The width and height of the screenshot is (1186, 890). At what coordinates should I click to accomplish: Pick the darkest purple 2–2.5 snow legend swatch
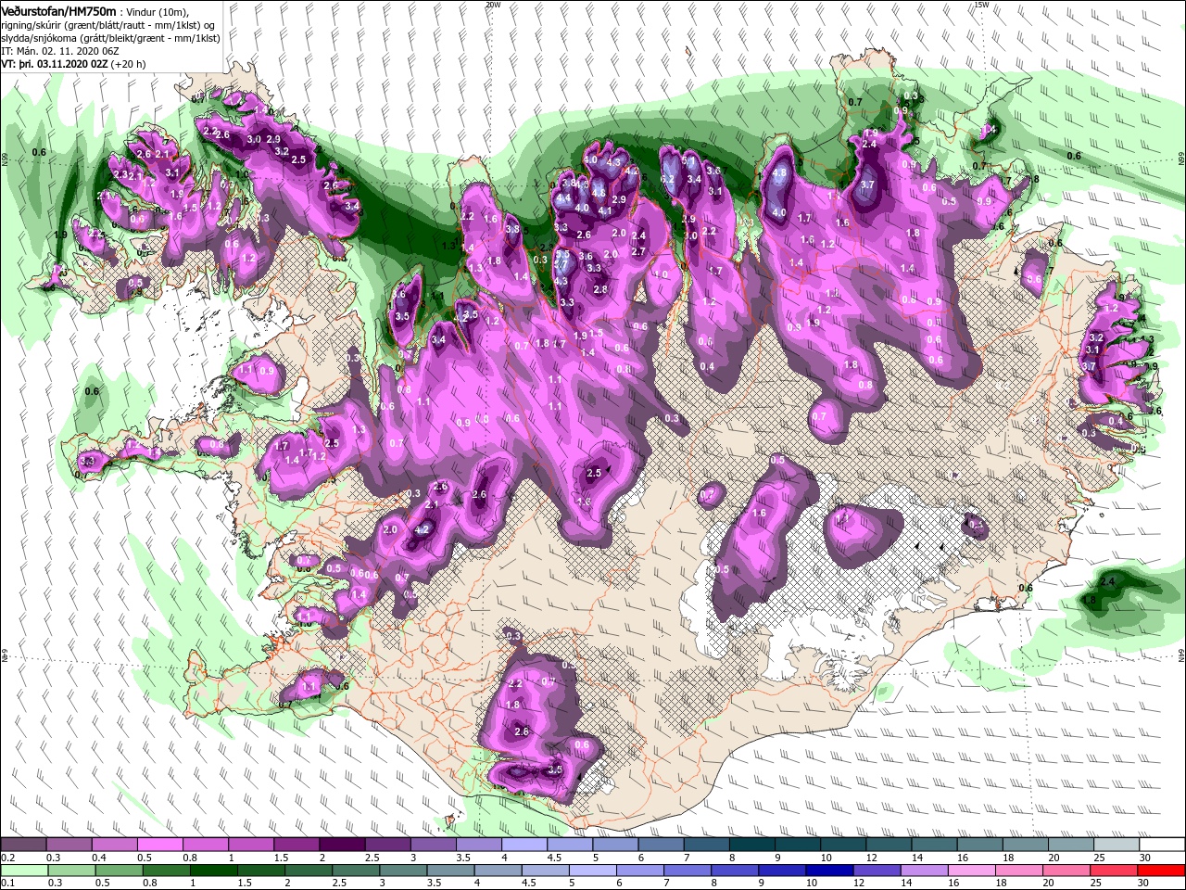click(342, 845)
